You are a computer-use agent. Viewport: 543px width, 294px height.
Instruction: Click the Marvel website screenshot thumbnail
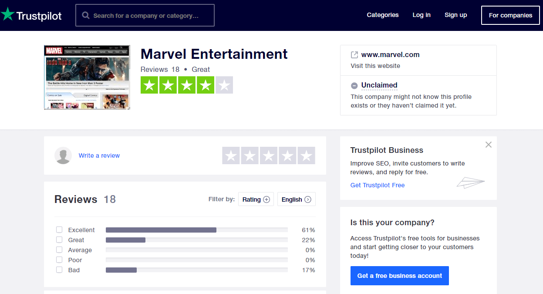pyautogui.click(x=87, y=77)
